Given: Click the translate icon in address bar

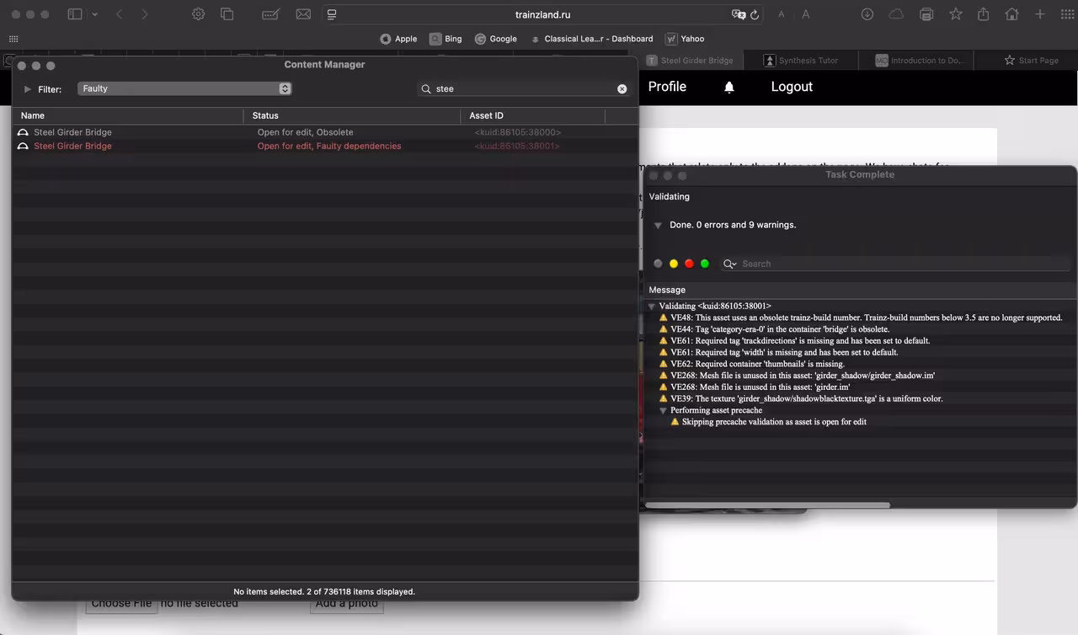Looking at the screenshot, I should (739, 14).
